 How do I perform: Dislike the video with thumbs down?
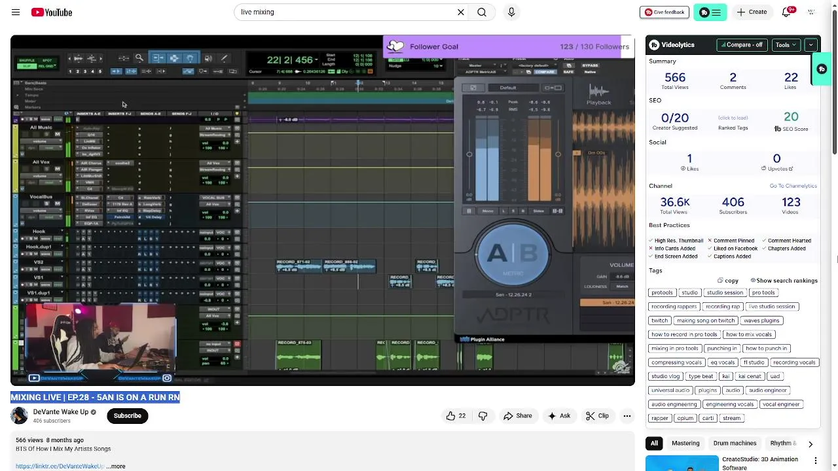483,415
